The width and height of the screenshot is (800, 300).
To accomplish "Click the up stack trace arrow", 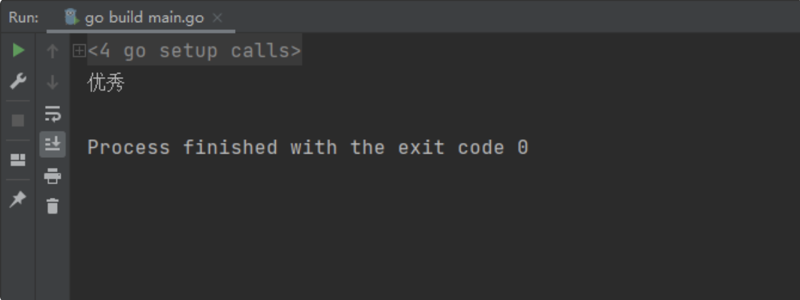I will (53, 51).
